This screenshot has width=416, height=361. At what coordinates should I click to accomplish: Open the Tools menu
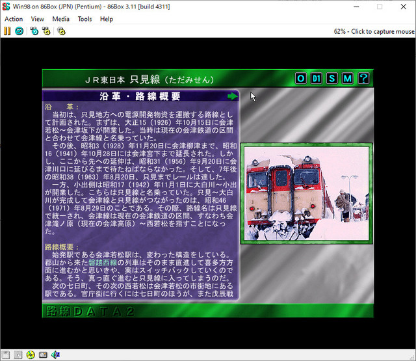[x=84, y=19]
